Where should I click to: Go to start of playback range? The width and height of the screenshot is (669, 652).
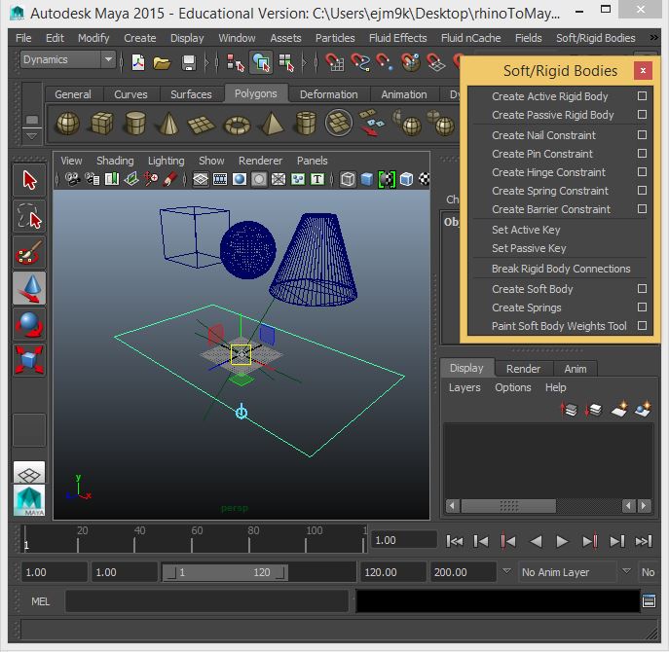[454, 541]
